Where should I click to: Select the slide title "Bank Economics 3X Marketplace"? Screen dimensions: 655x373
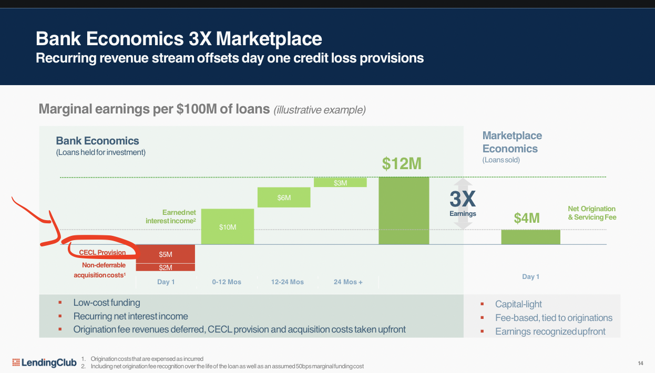pos(179,38)
